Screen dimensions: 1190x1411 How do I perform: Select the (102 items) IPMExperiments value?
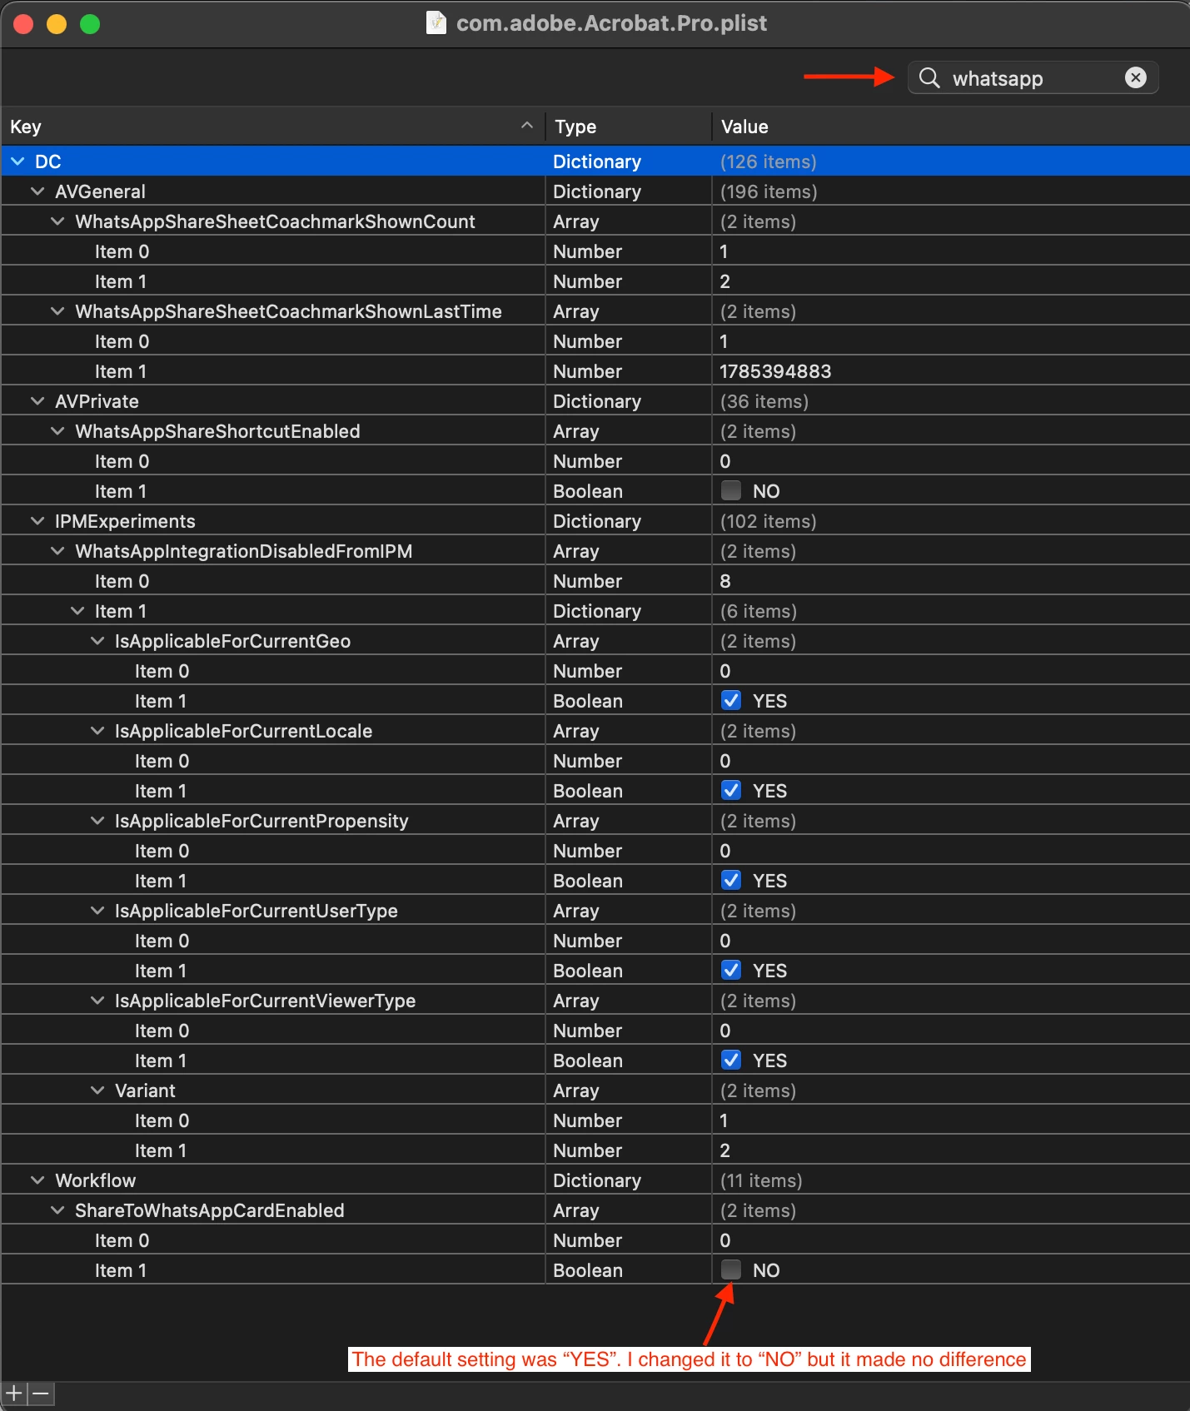pos(768,521)
